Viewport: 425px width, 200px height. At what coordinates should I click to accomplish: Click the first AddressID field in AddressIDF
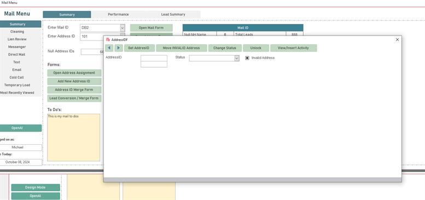pos(154,58)
